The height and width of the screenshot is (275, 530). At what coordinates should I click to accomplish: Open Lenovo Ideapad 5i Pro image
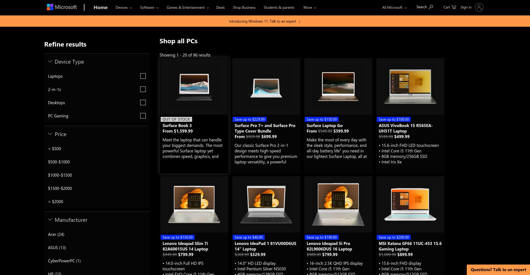coord(338,204)
